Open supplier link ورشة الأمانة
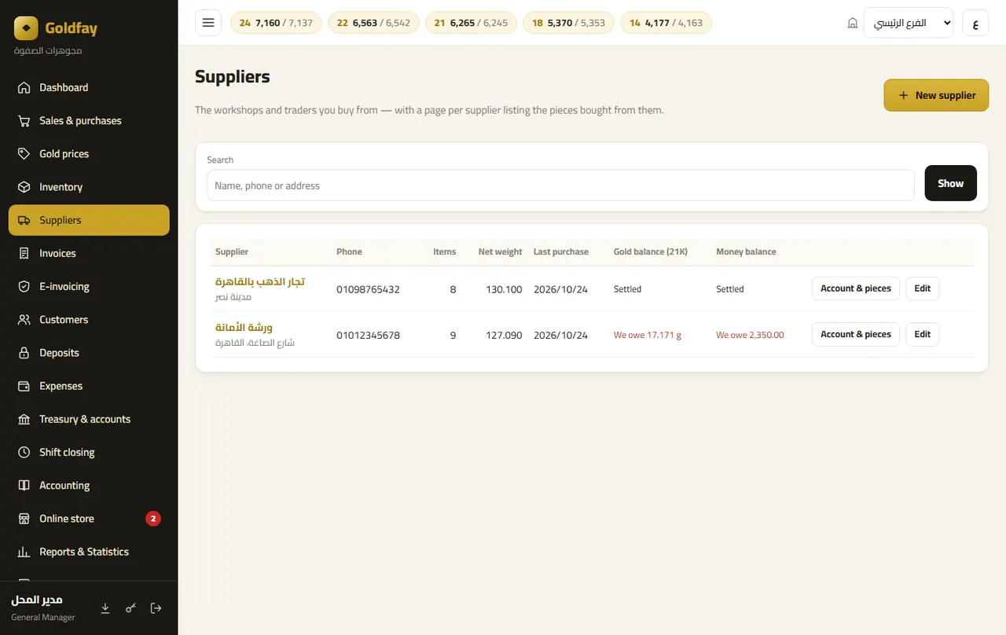 click(x=244, y=327)
